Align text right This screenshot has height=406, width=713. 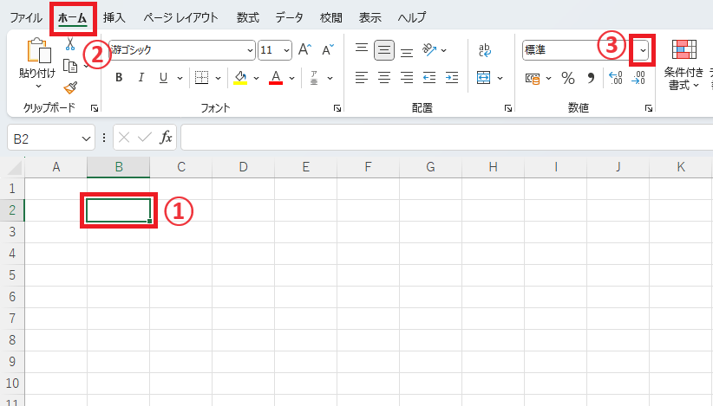407,78
